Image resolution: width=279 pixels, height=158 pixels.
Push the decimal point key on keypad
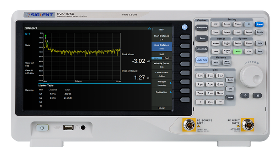coord(200,102)
